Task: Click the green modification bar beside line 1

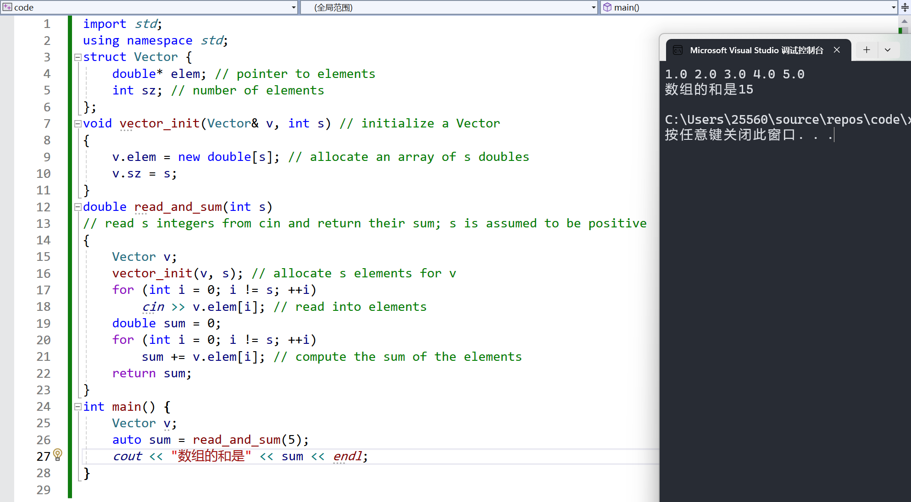Action: tap(70, 24)
